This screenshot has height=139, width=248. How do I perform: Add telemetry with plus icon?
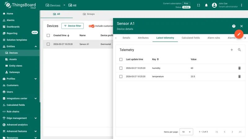(x=232, y=50)
